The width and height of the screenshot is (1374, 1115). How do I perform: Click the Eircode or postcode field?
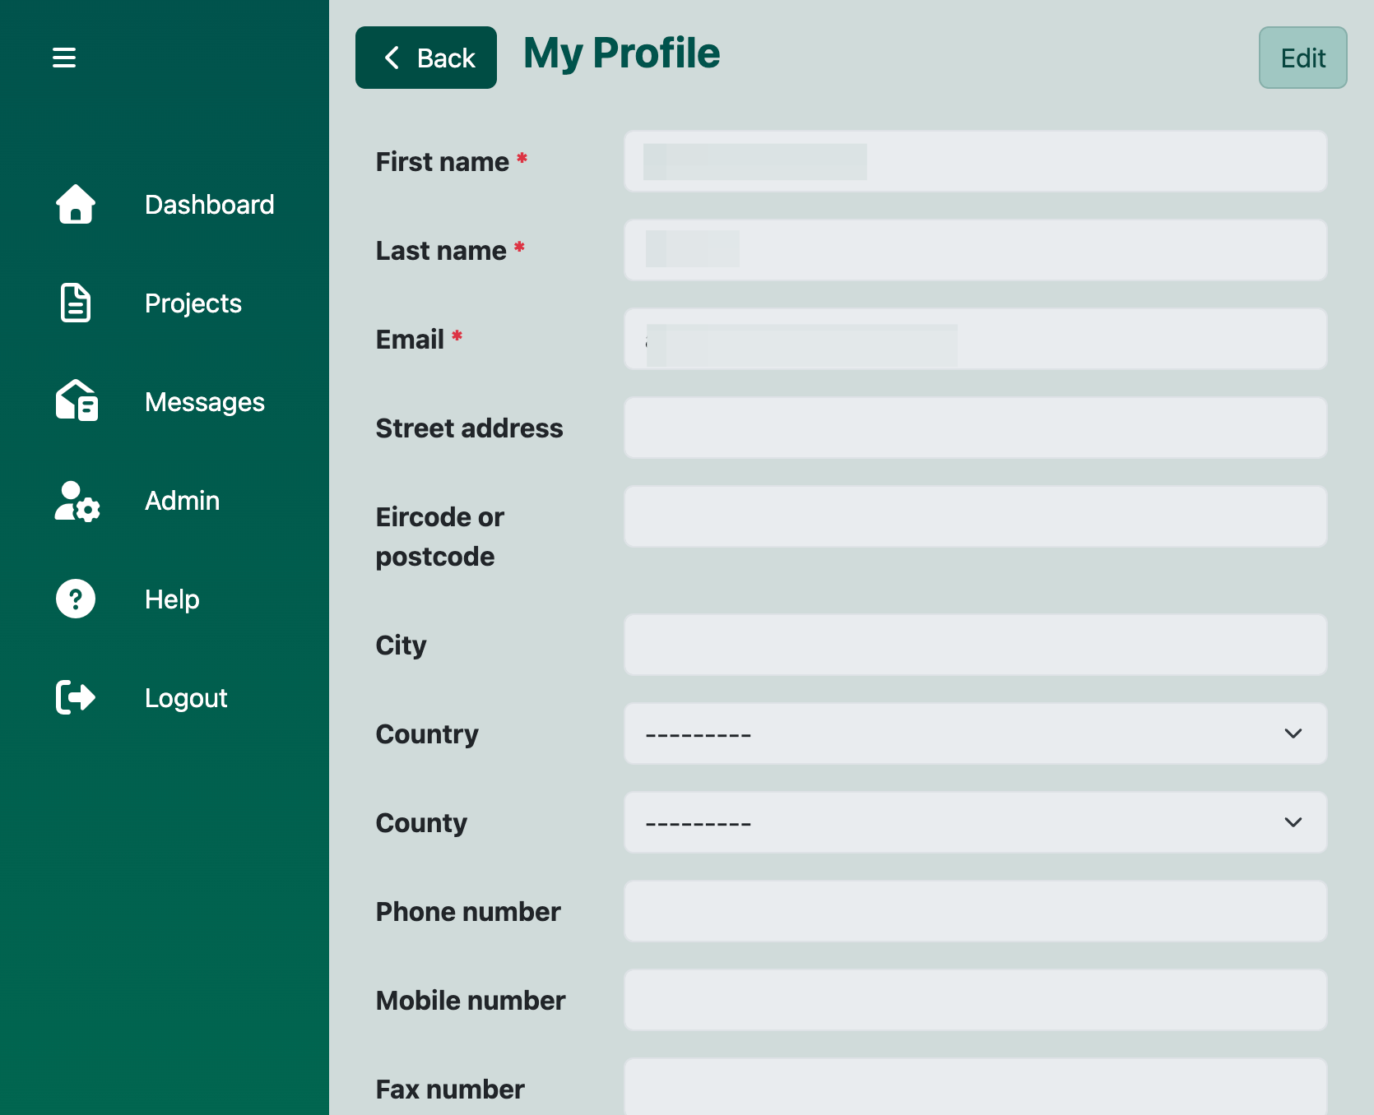click(976, 516)
